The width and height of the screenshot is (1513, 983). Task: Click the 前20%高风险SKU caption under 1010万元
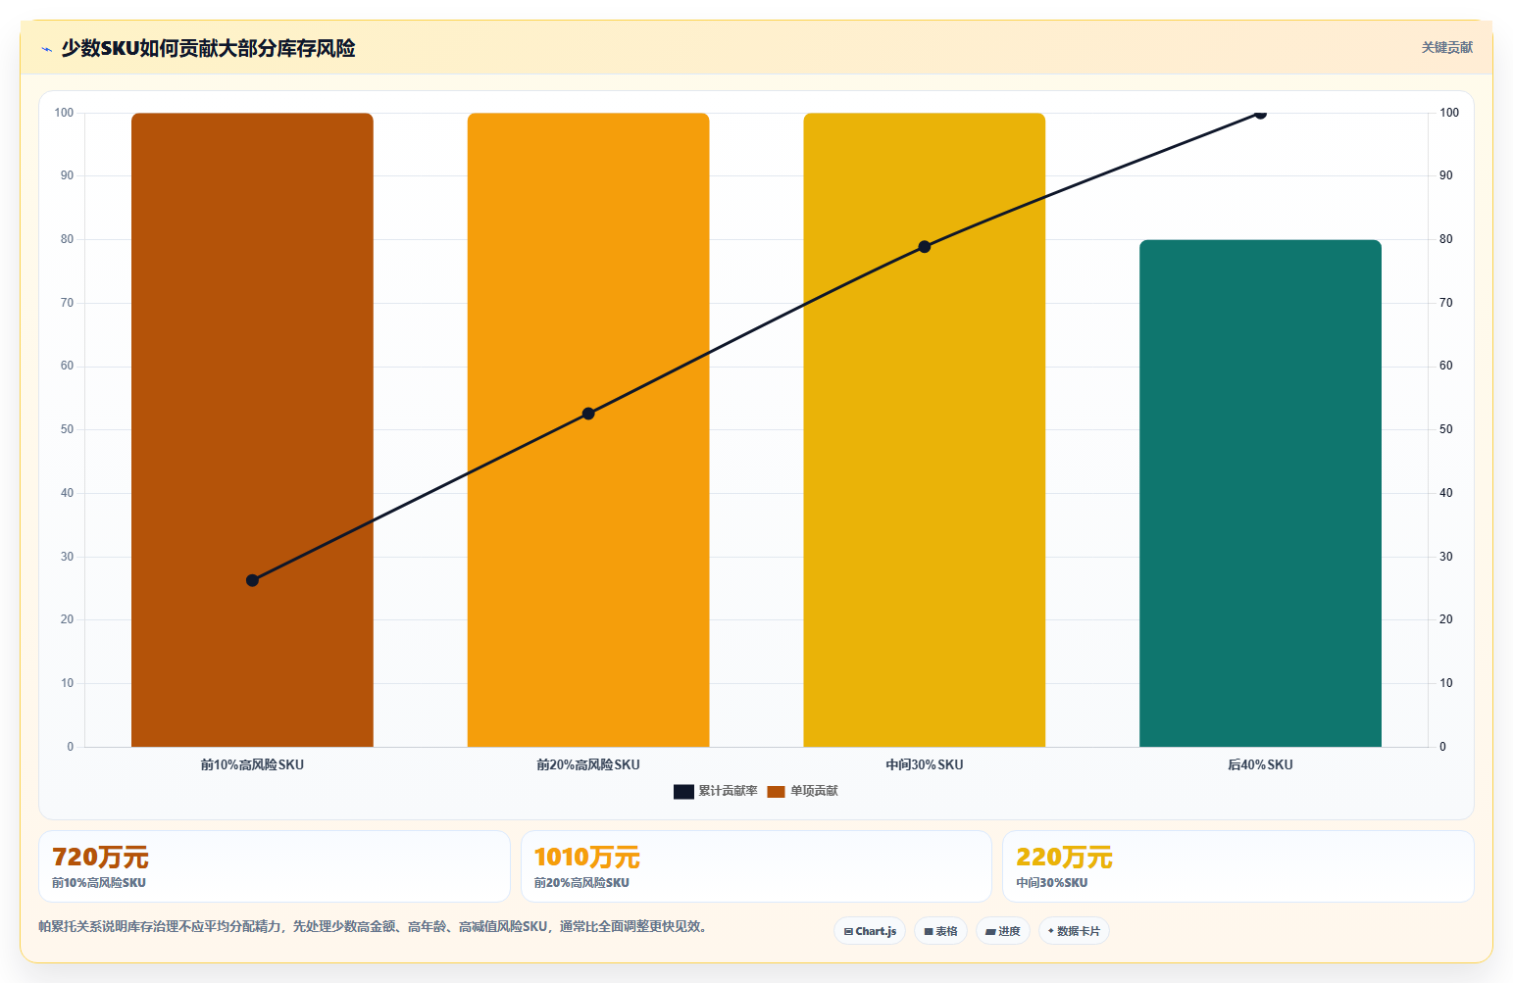[x=581, y=883]
